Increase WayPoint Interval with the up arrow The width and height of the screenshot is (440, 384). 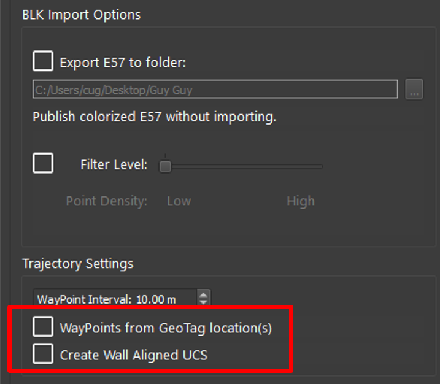204,295
